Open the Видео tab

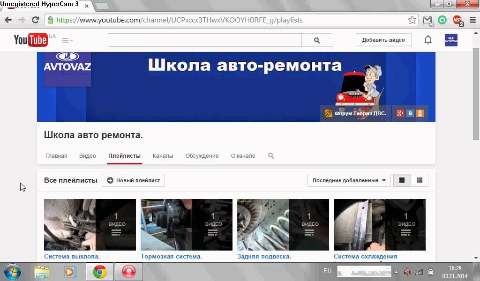click(88, 155)
